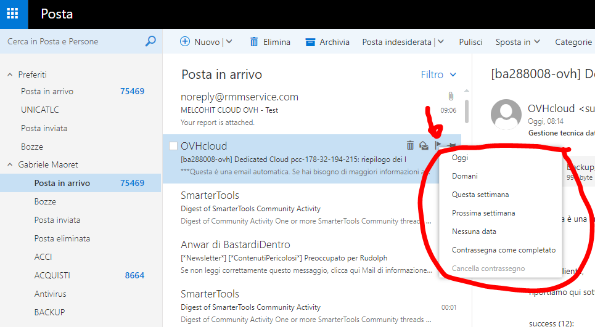The width and height of the screenshot is (595, 327).
Task: Select Prossima settimana from flag menu
Action: (x=483, y=213)
